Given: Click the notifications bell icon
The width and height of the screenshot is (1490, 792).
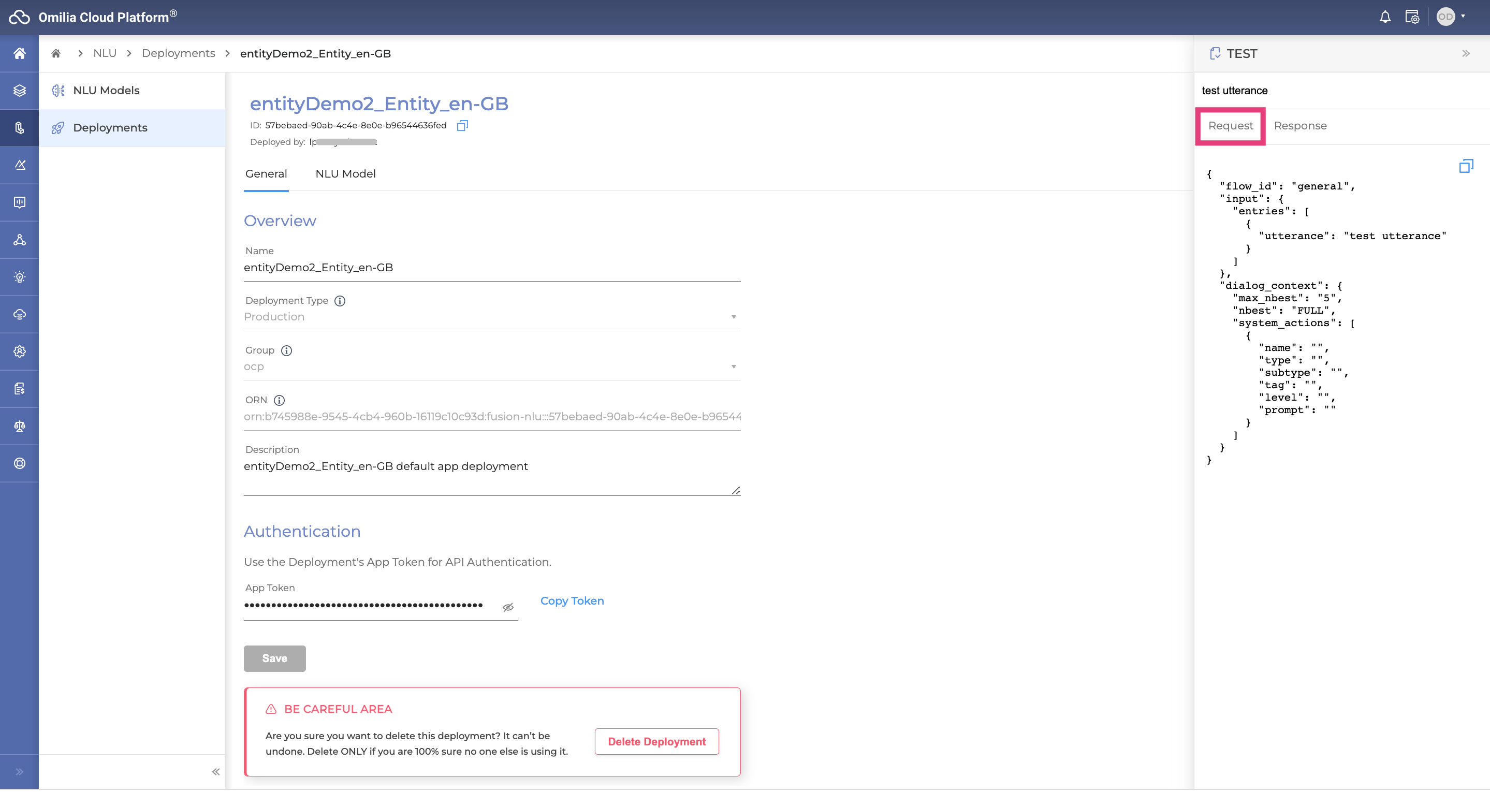Looking at the screenshot, I should 1385,18.
